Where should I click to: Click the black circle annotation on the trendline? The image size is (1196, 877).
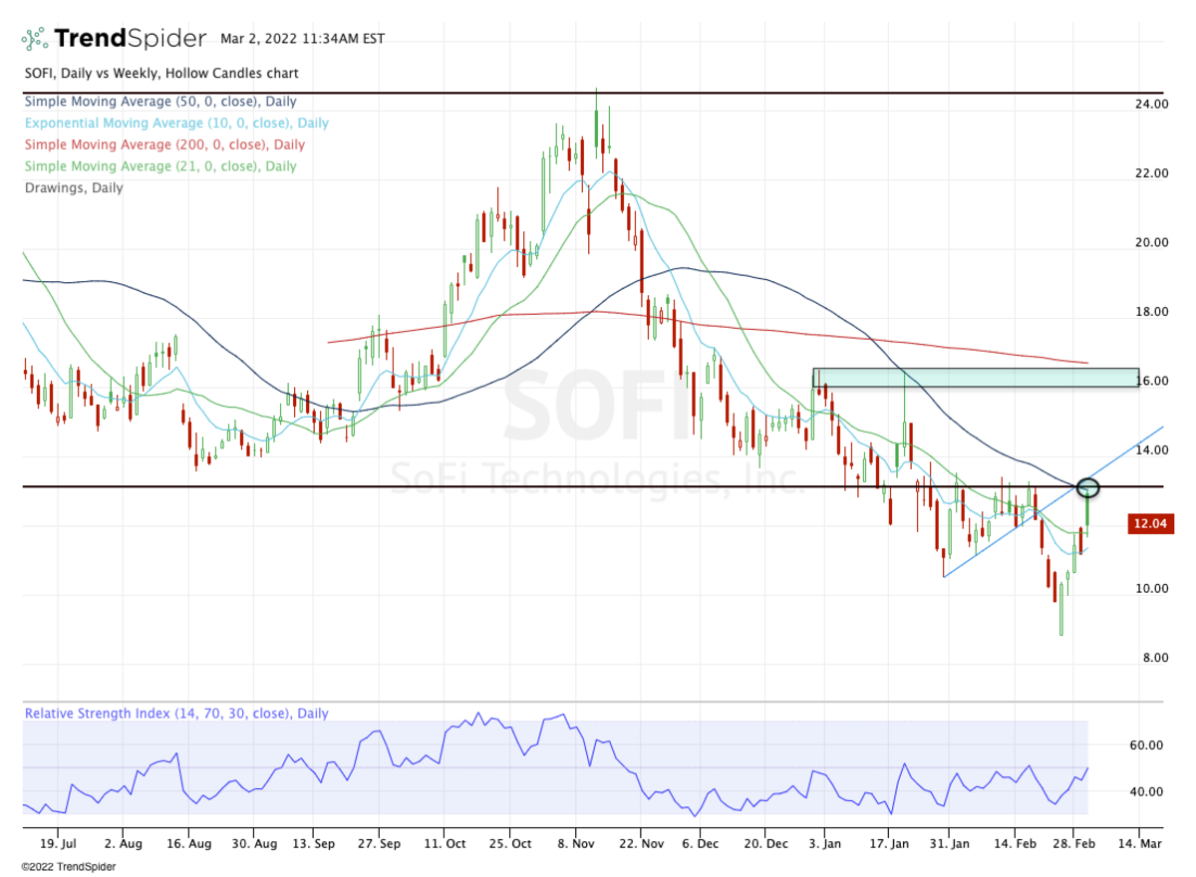point(1088,487)
